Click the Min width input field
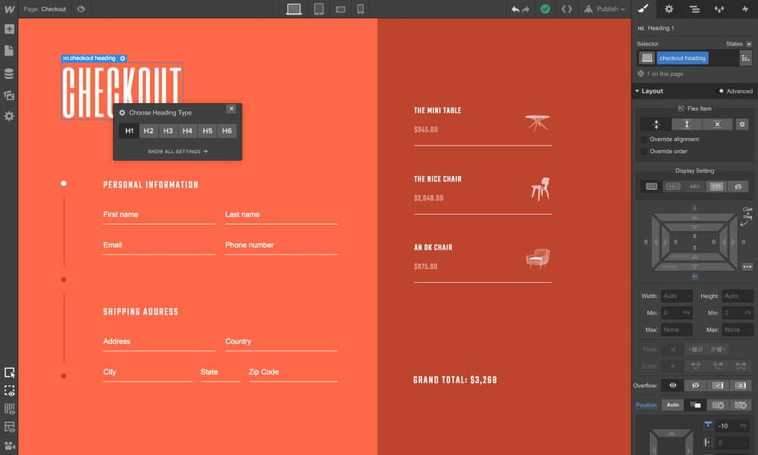Screen dimensions: 758x455 [675, 312]
